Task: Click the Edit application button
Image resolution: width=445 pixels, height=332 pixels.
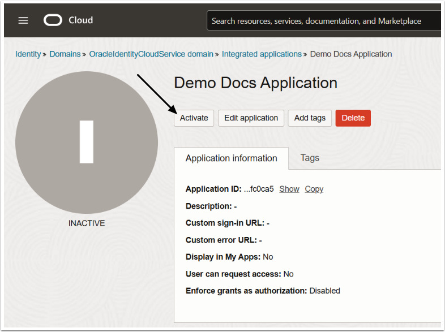Action: tap(251, 118)
